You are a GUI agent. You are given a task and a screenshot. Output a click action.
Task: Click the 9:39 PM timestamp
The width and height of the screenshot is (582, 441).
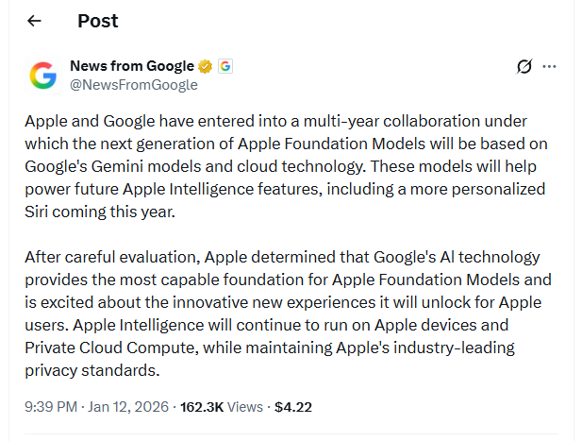tap(52, 408)
